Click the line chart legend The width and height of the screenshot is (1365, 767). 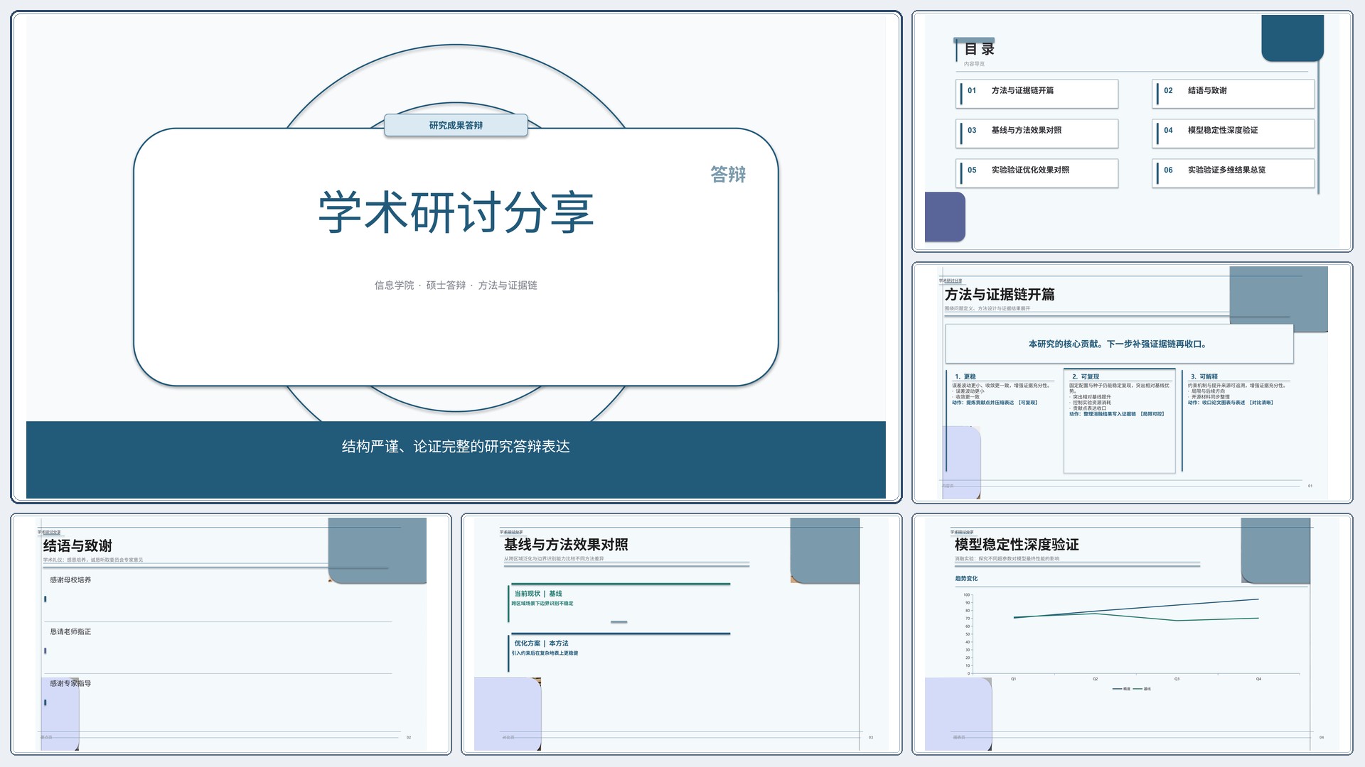pos(1132,688)
